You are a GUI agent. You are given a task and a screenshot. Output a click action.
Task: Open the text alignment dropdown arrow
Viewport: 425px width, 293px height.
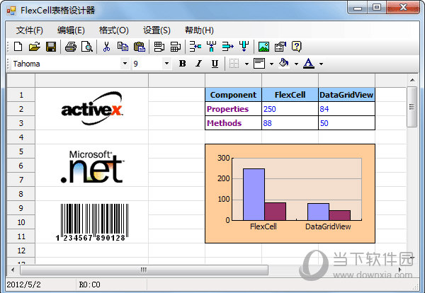(271, 64)
